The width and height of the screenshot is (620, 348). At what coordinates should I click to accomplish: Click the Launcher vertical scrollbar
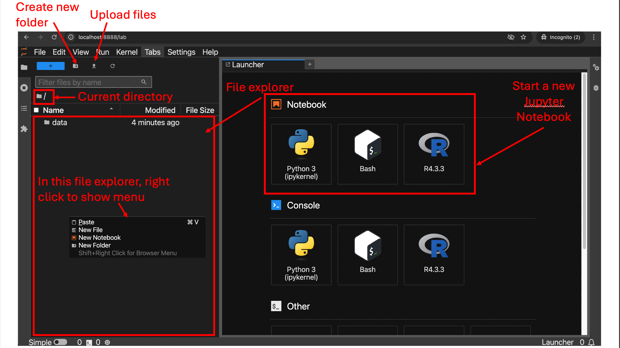pyautogui.click(x=584, y=160)
